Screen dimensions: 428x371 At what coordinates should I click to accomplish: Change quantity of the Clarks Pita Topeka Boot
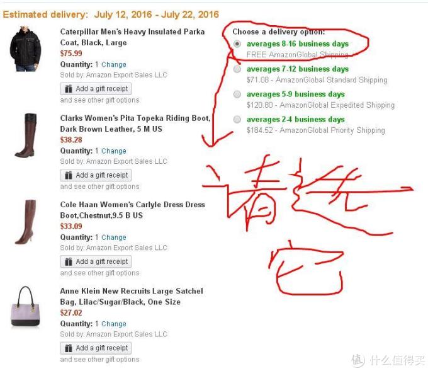pyautogui.click(x=114, y=151)
